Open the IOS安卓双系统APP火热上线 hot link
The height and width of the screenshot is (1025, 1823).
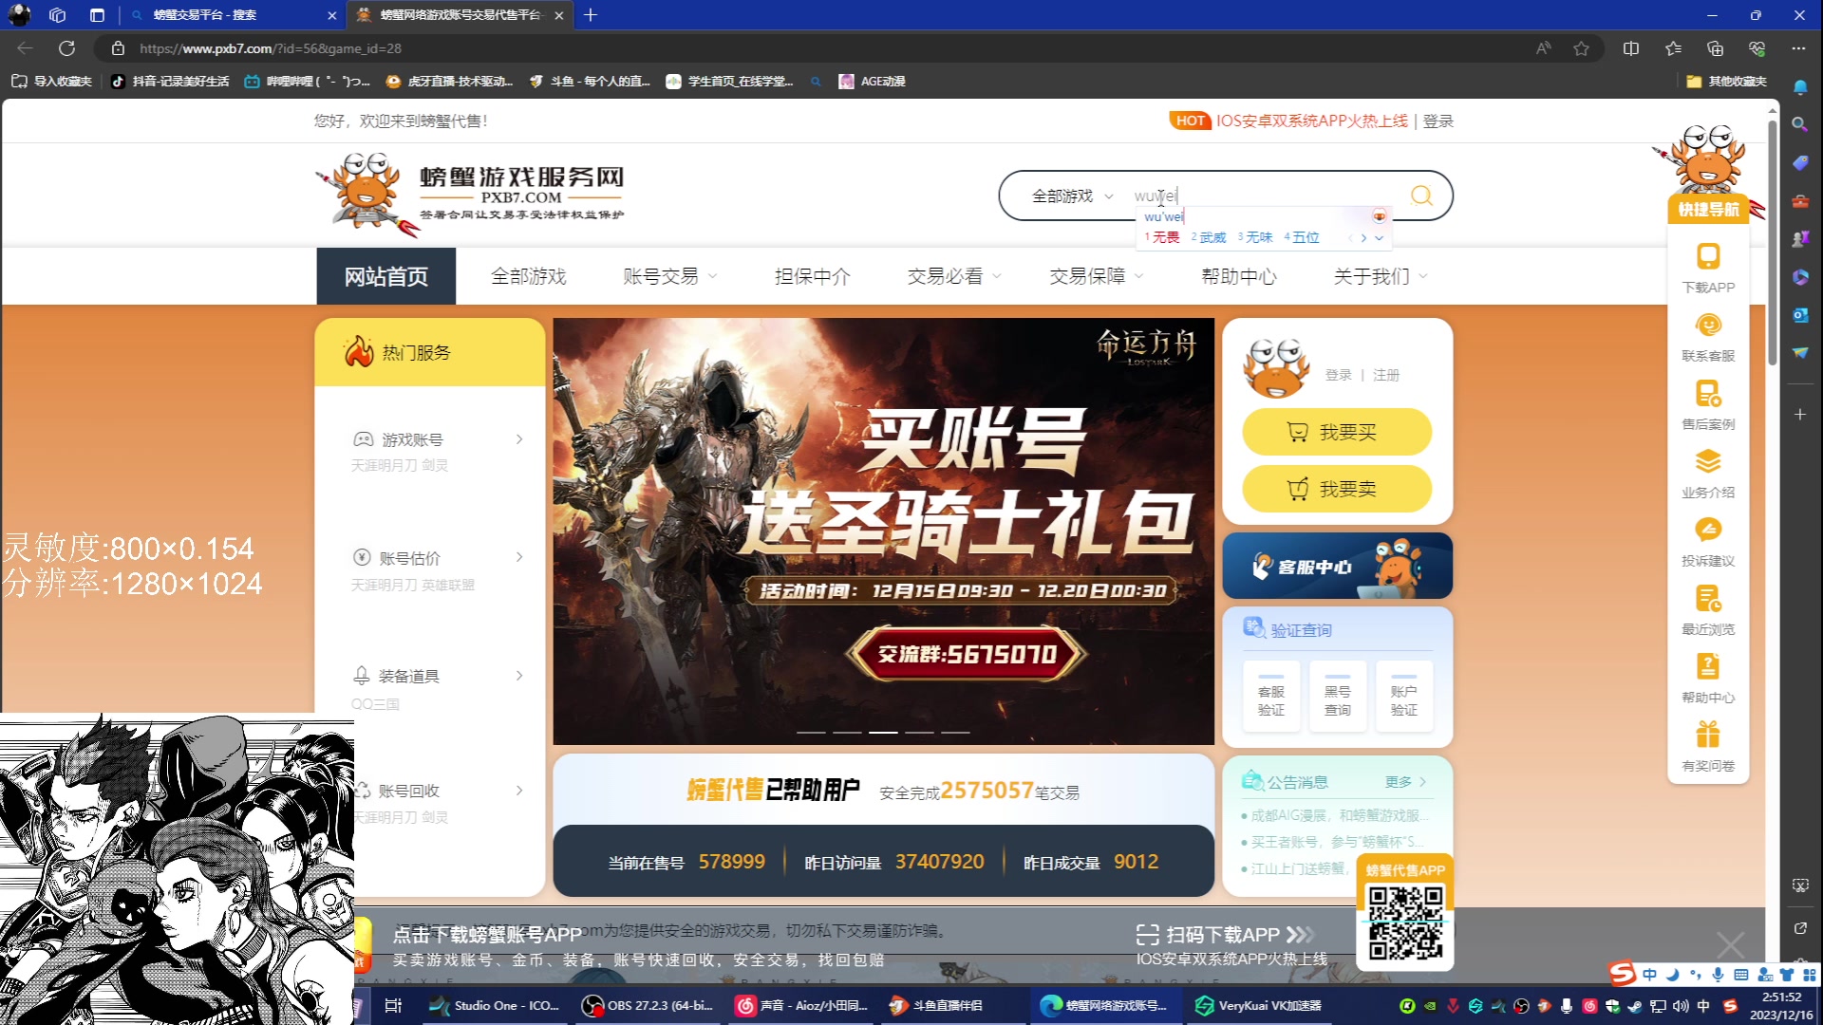point(1311,121)
